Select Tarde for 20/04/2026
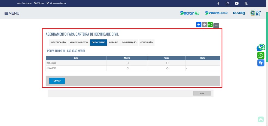 tap(167, 63)
